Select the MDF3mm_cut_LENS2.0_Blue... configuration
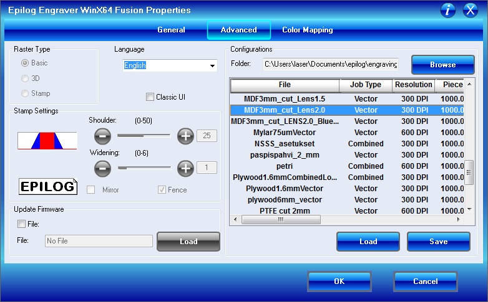 [x=347, y=121]
